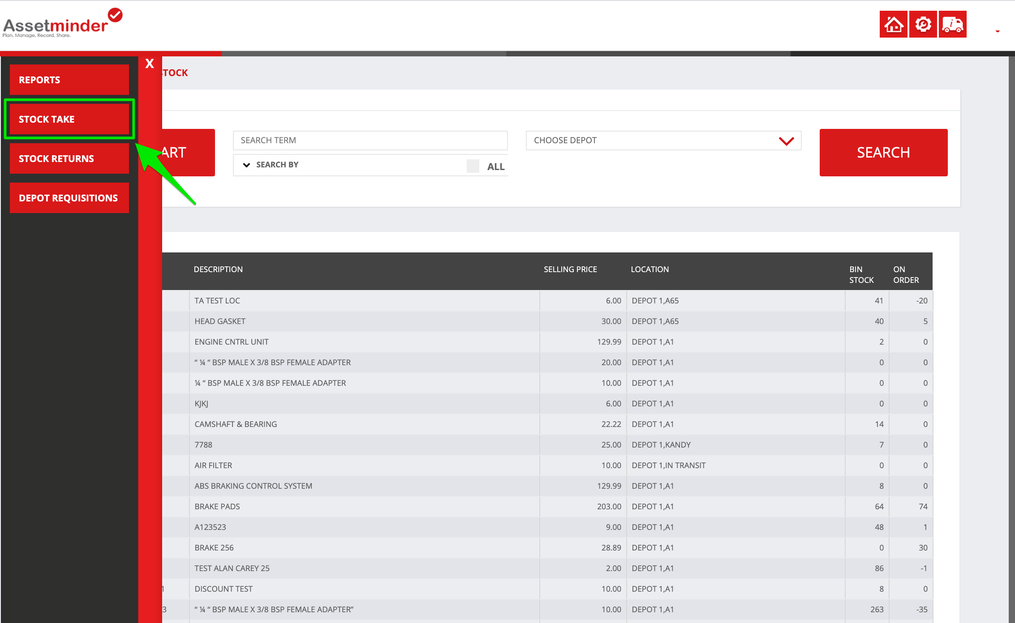Click the 203.00 selling price cell
Screen dimensions: 1015x623
(x=583, y=507)
